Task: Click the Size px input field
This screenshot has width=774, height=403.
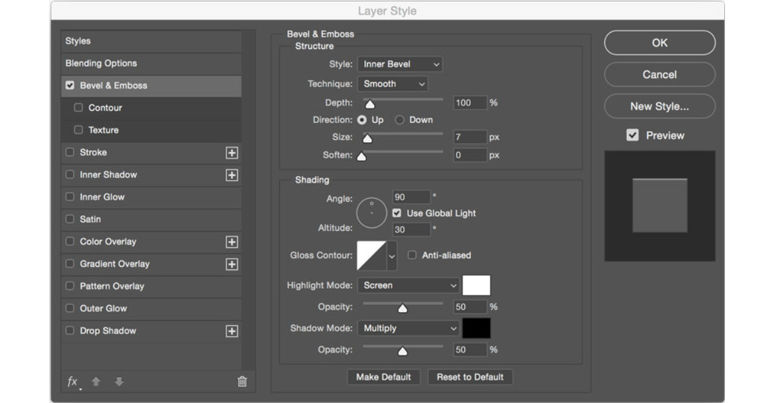Action: coord(470,137)
